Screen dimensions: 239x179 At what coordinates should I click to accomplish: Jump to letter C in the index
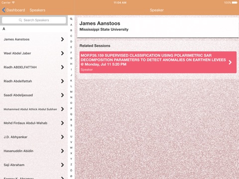(71, 36)
